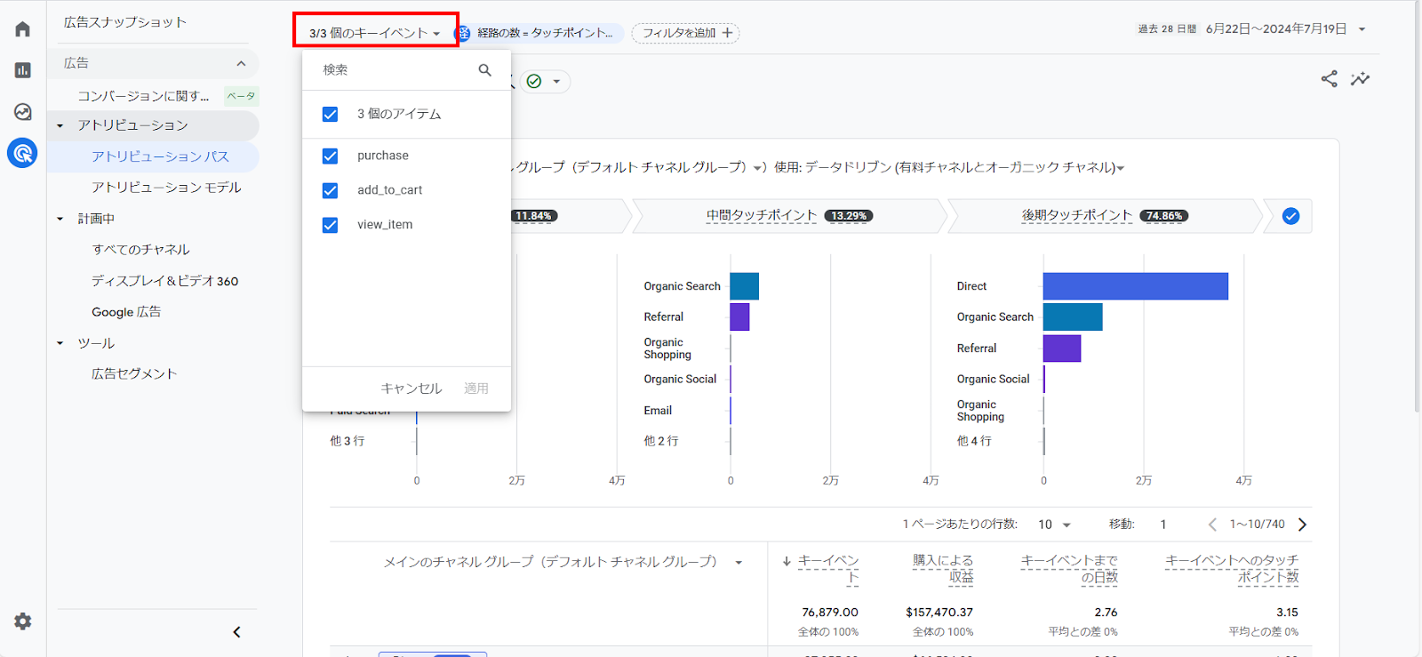Screen dimensions: 1422x657
Task: Click the 適用 button
Action: tap(476, 389)
